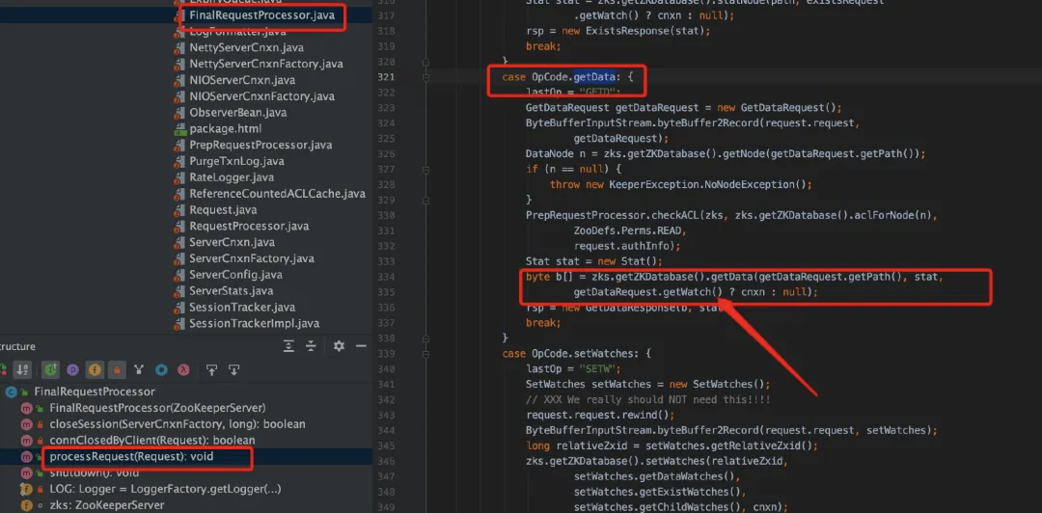Open RequestProcessor.java from file list
The height and width of the screenshot is (513, 1042).
tap(249, 227)
